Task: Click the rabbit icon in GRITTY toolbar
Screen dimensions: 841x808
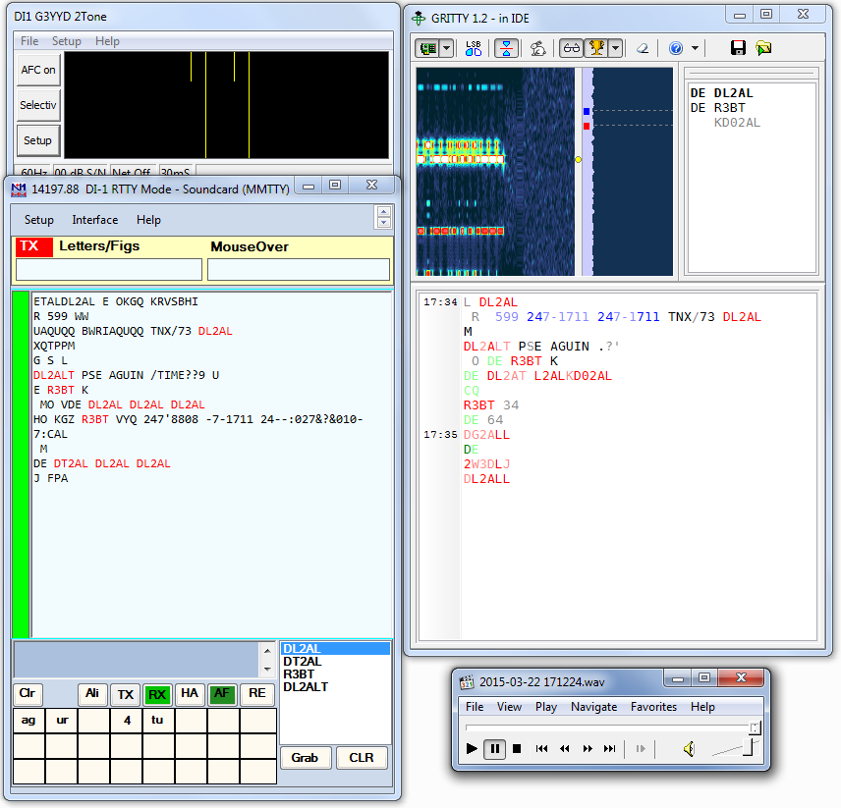Action: point(538,48)
